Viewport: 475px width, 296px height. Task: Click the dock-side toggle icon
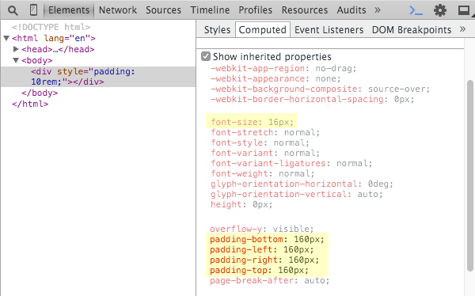click(464, 10)
